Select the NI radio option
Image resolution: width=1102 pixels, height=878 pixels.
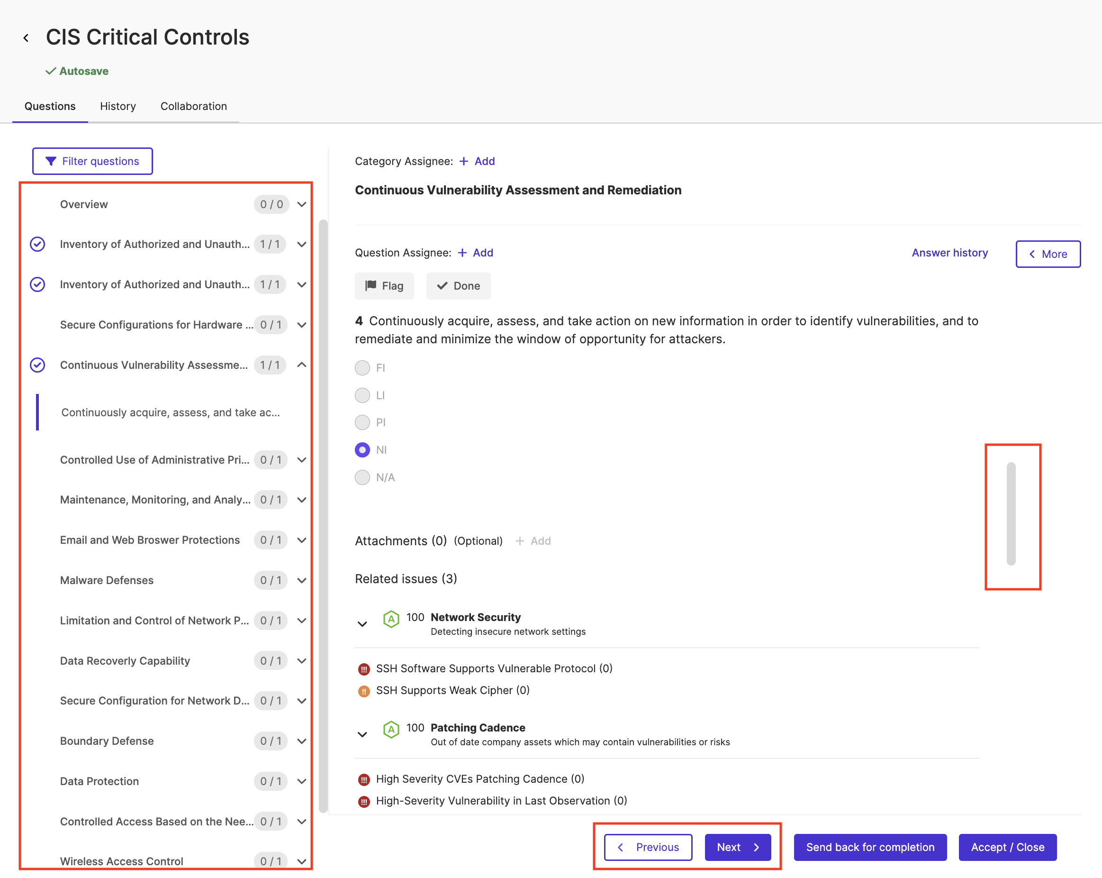pyautogui.click(x=362, y=450)
